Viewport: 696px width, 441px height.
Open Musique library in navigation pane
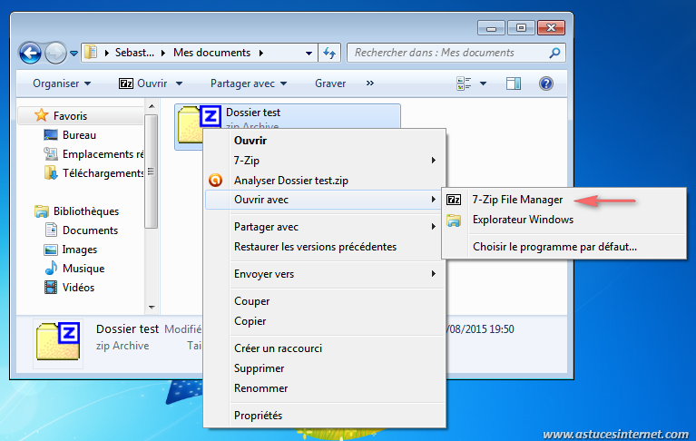tap(83, 269)
